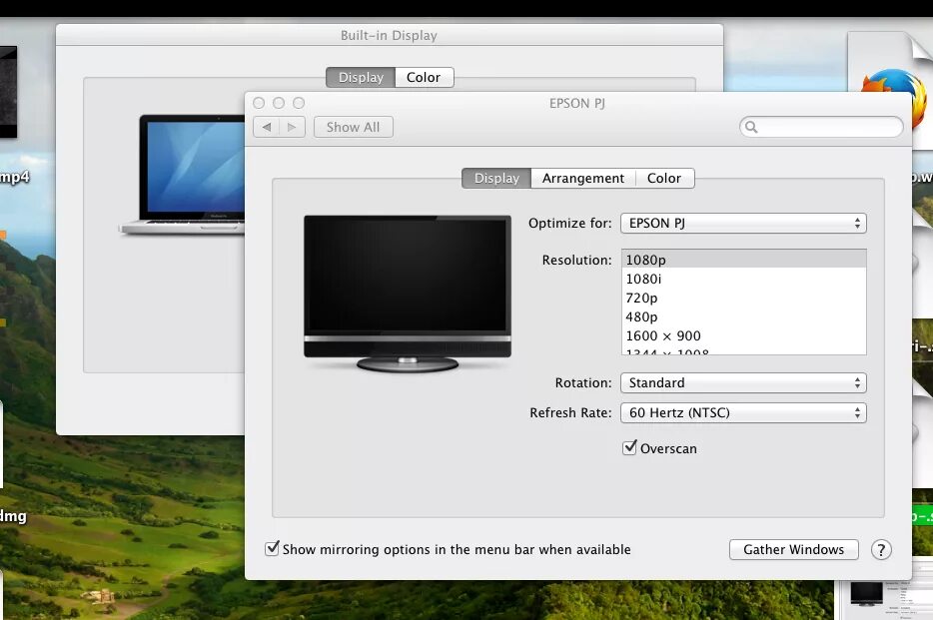This screenshot has height=620, width=933.
Task: Open the Optimize for dropdown
Action: [743, 223]
